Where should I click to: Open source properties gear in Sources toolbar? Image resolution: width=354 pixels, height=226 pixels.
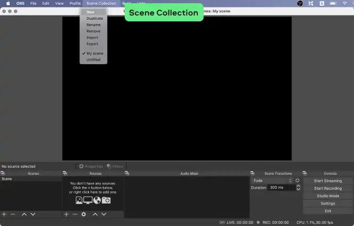point(84,214)
